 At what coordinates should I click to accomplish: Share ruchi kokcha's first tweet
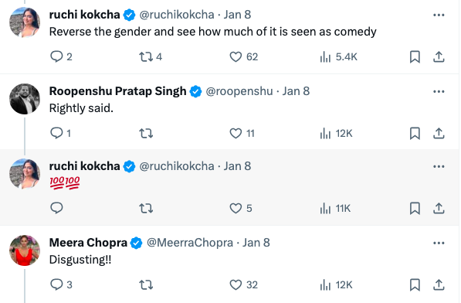[x=439, y=56]
